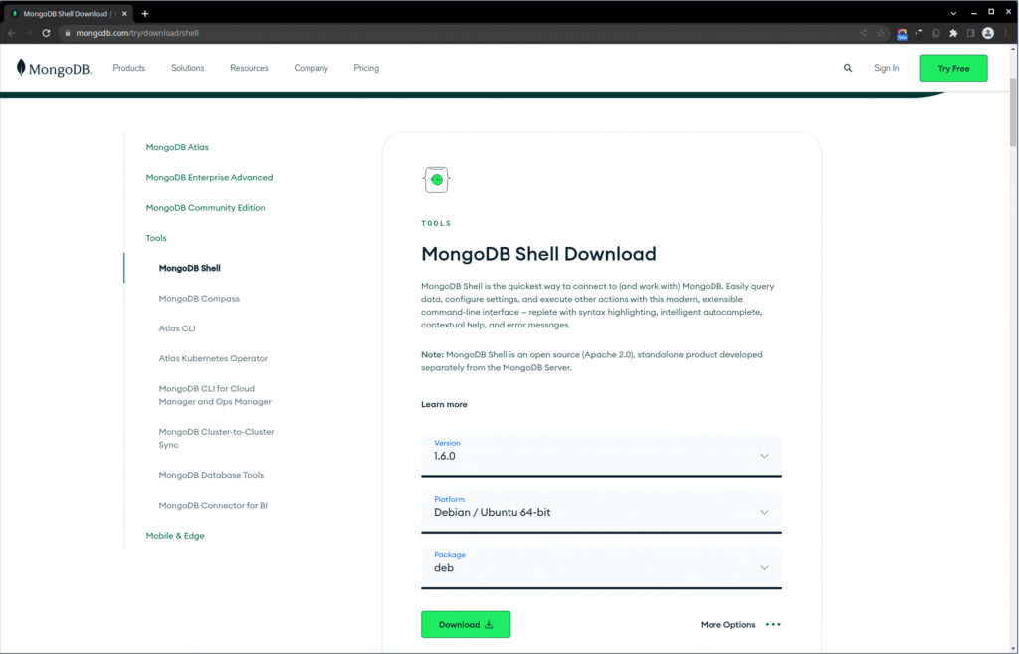Select MongoDB Database Tools in sidebar
The width and height of the screenshot is (1019, 654).
211,475
